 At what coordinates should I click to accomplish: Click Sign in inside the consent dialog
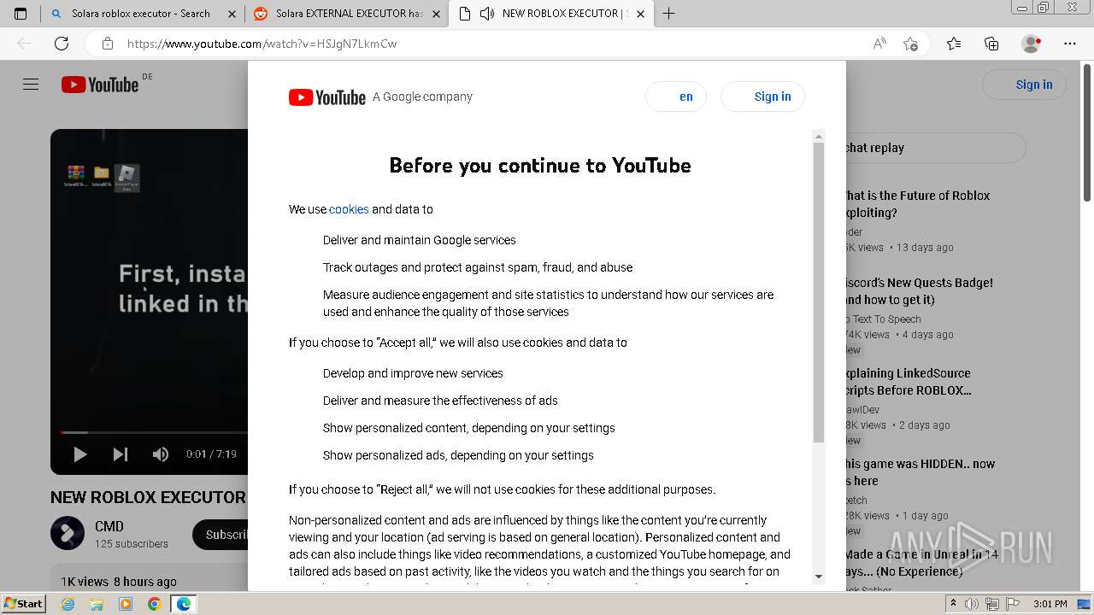tap(762, 97)
